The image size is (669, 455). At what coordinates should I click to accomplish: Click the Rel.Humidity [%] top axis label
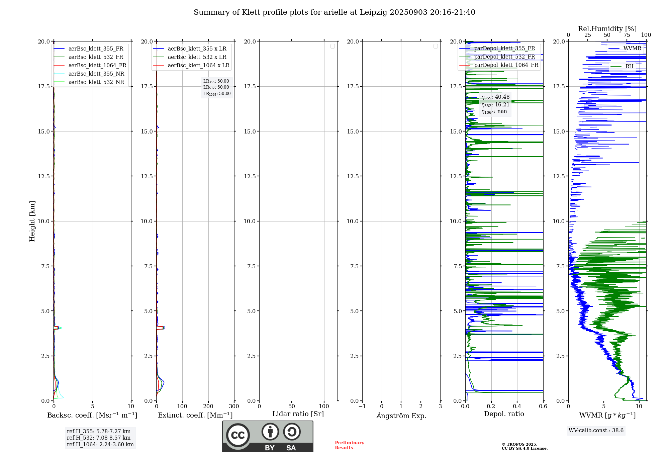click(607, 29)
